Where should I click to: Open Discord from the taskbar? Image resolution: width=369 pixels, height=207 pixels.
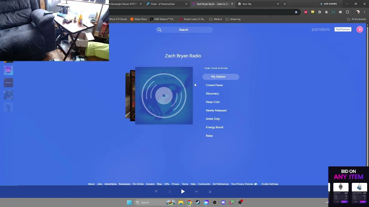(223, 202)
